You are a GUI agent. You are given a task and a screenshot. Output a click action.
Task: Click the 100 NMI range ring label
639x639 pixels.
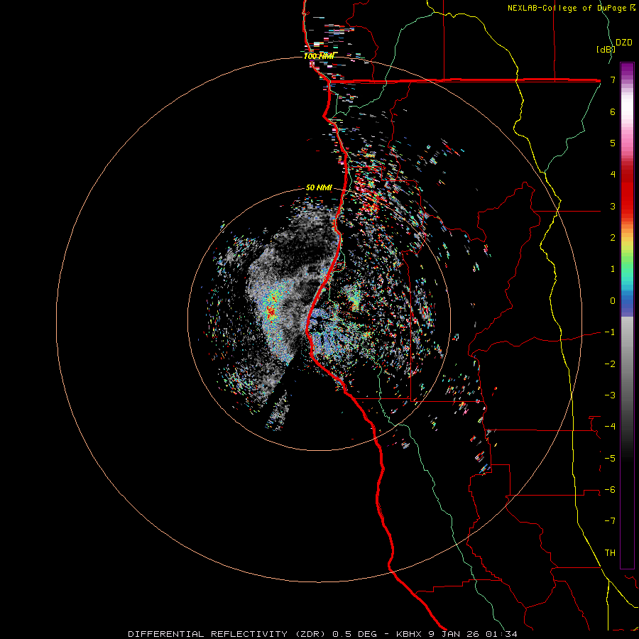[319, 56]
